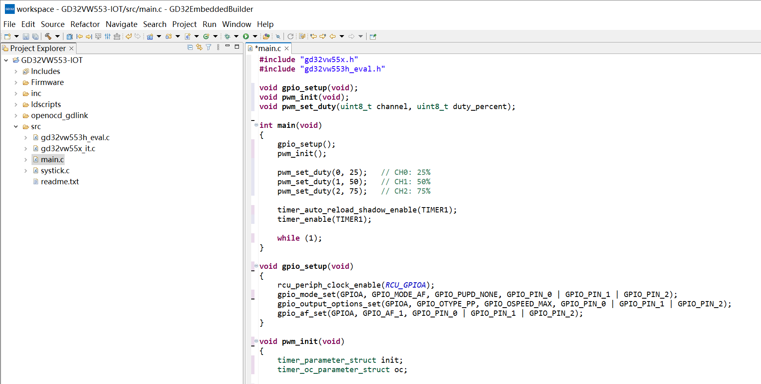The height and width of the screenshot is (384, 761).
Task: Open the Build hammer dropdown arrow
Action: (x=57, y=36)
